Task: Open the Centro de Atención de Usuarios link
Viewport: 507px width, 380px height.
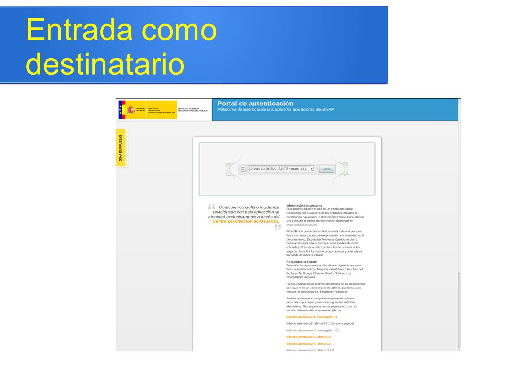Action: (245, 221)
